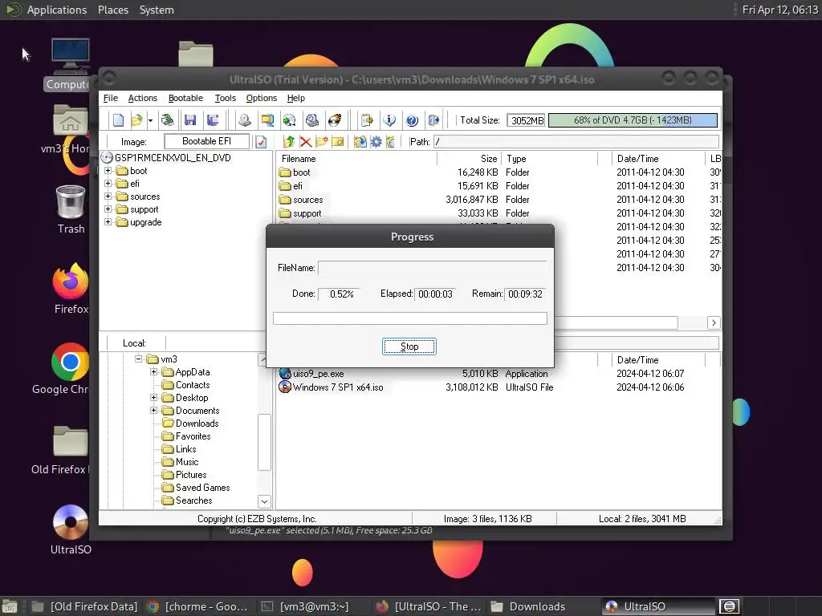Click the Mount to Virtual Drive icon
Screen dimensions: 822x616
click(312, 120)
